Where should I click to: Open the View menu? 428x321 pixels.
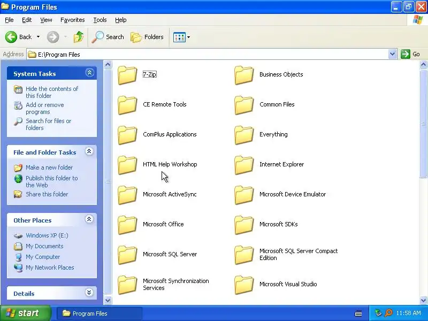click(x=46, y=20)
